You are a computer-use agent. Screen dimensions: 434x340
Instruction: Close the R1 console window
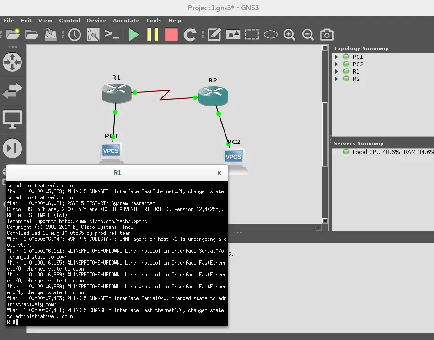[219, 173]
